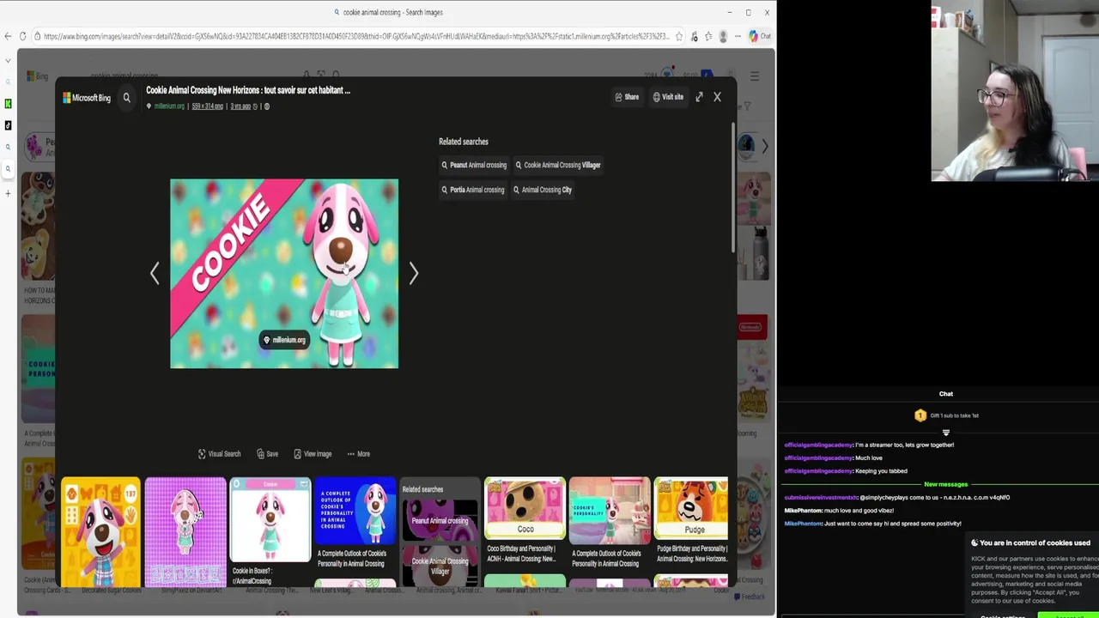1099x618 pixels.
Task: Collapse the chat leaderboard handle icon
Action: coord(945,433)
